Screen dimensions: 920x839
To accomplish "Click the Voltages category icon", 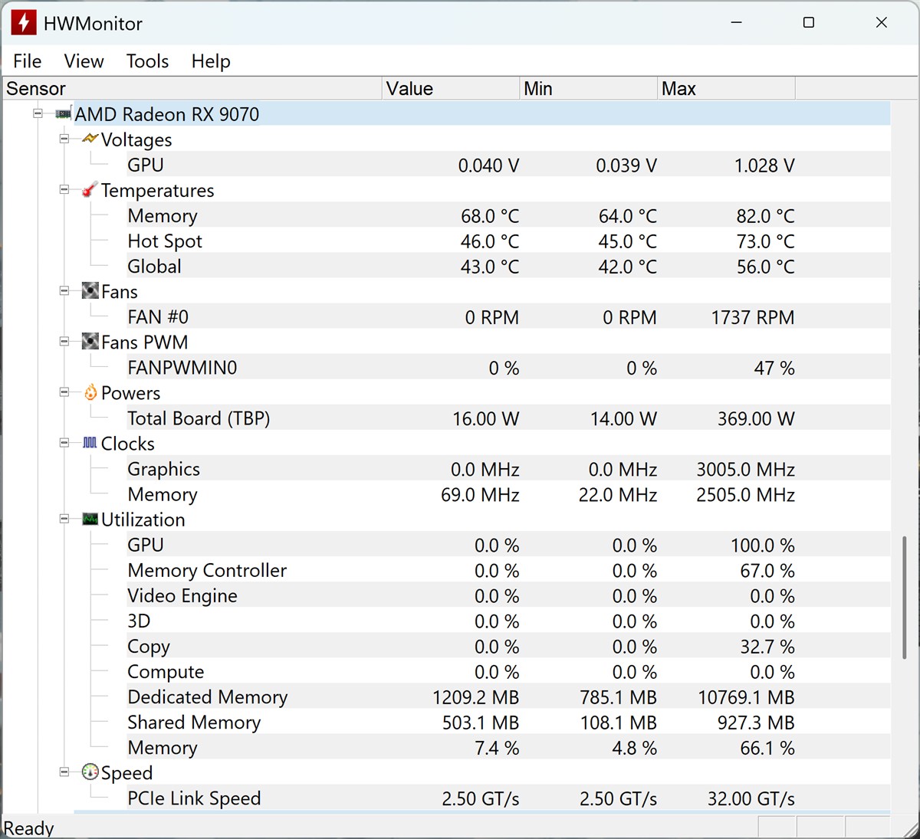I will coord(90,139).
